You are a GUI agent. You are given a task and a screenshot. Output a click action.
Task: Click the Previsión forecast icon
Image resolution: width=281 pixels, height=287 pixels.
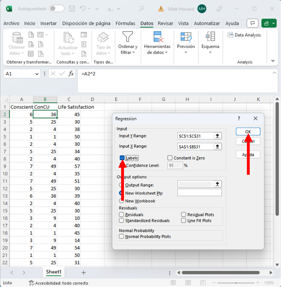point(186,37)
